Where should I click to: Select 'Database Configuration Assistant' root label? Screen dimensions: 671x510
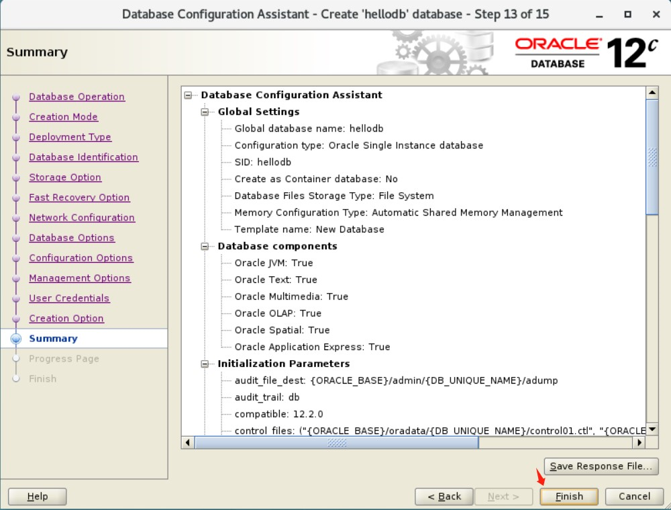click(x=291, y=95)
